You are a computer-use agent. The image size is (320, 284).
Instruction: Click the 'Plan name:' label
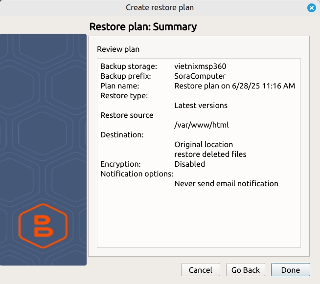[120, 86]
